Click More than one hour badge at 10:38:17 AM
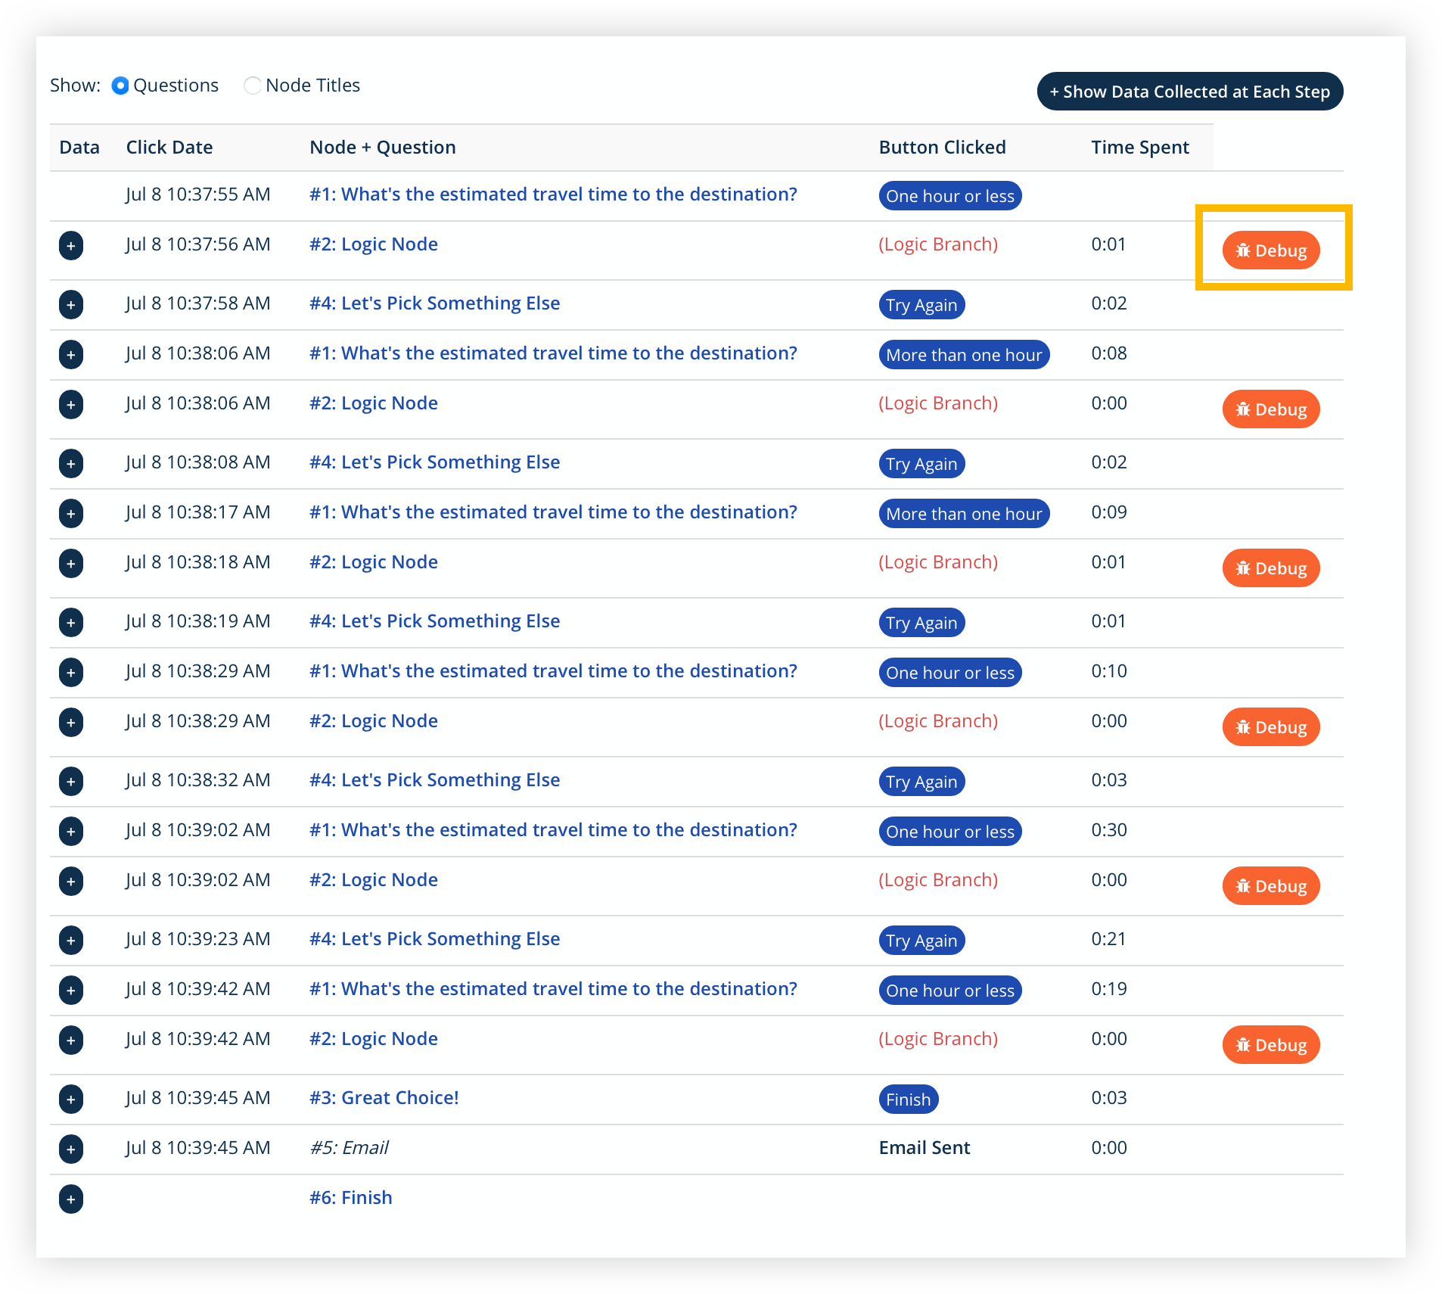Viewport: 1442px width, 1294px height. pyautogui.click(x=964, y=514)
